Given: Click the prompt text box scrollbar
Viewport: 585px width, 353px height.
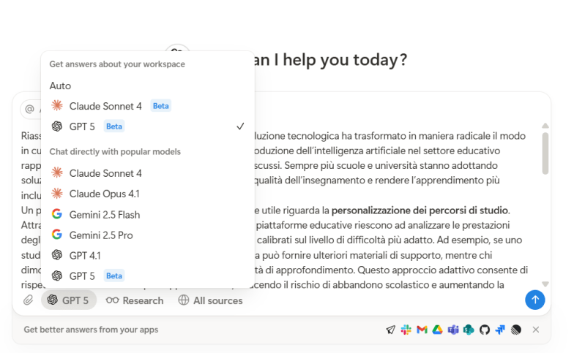Looking at the screenshot, I should pyautogui.click(x=545, y=153).
